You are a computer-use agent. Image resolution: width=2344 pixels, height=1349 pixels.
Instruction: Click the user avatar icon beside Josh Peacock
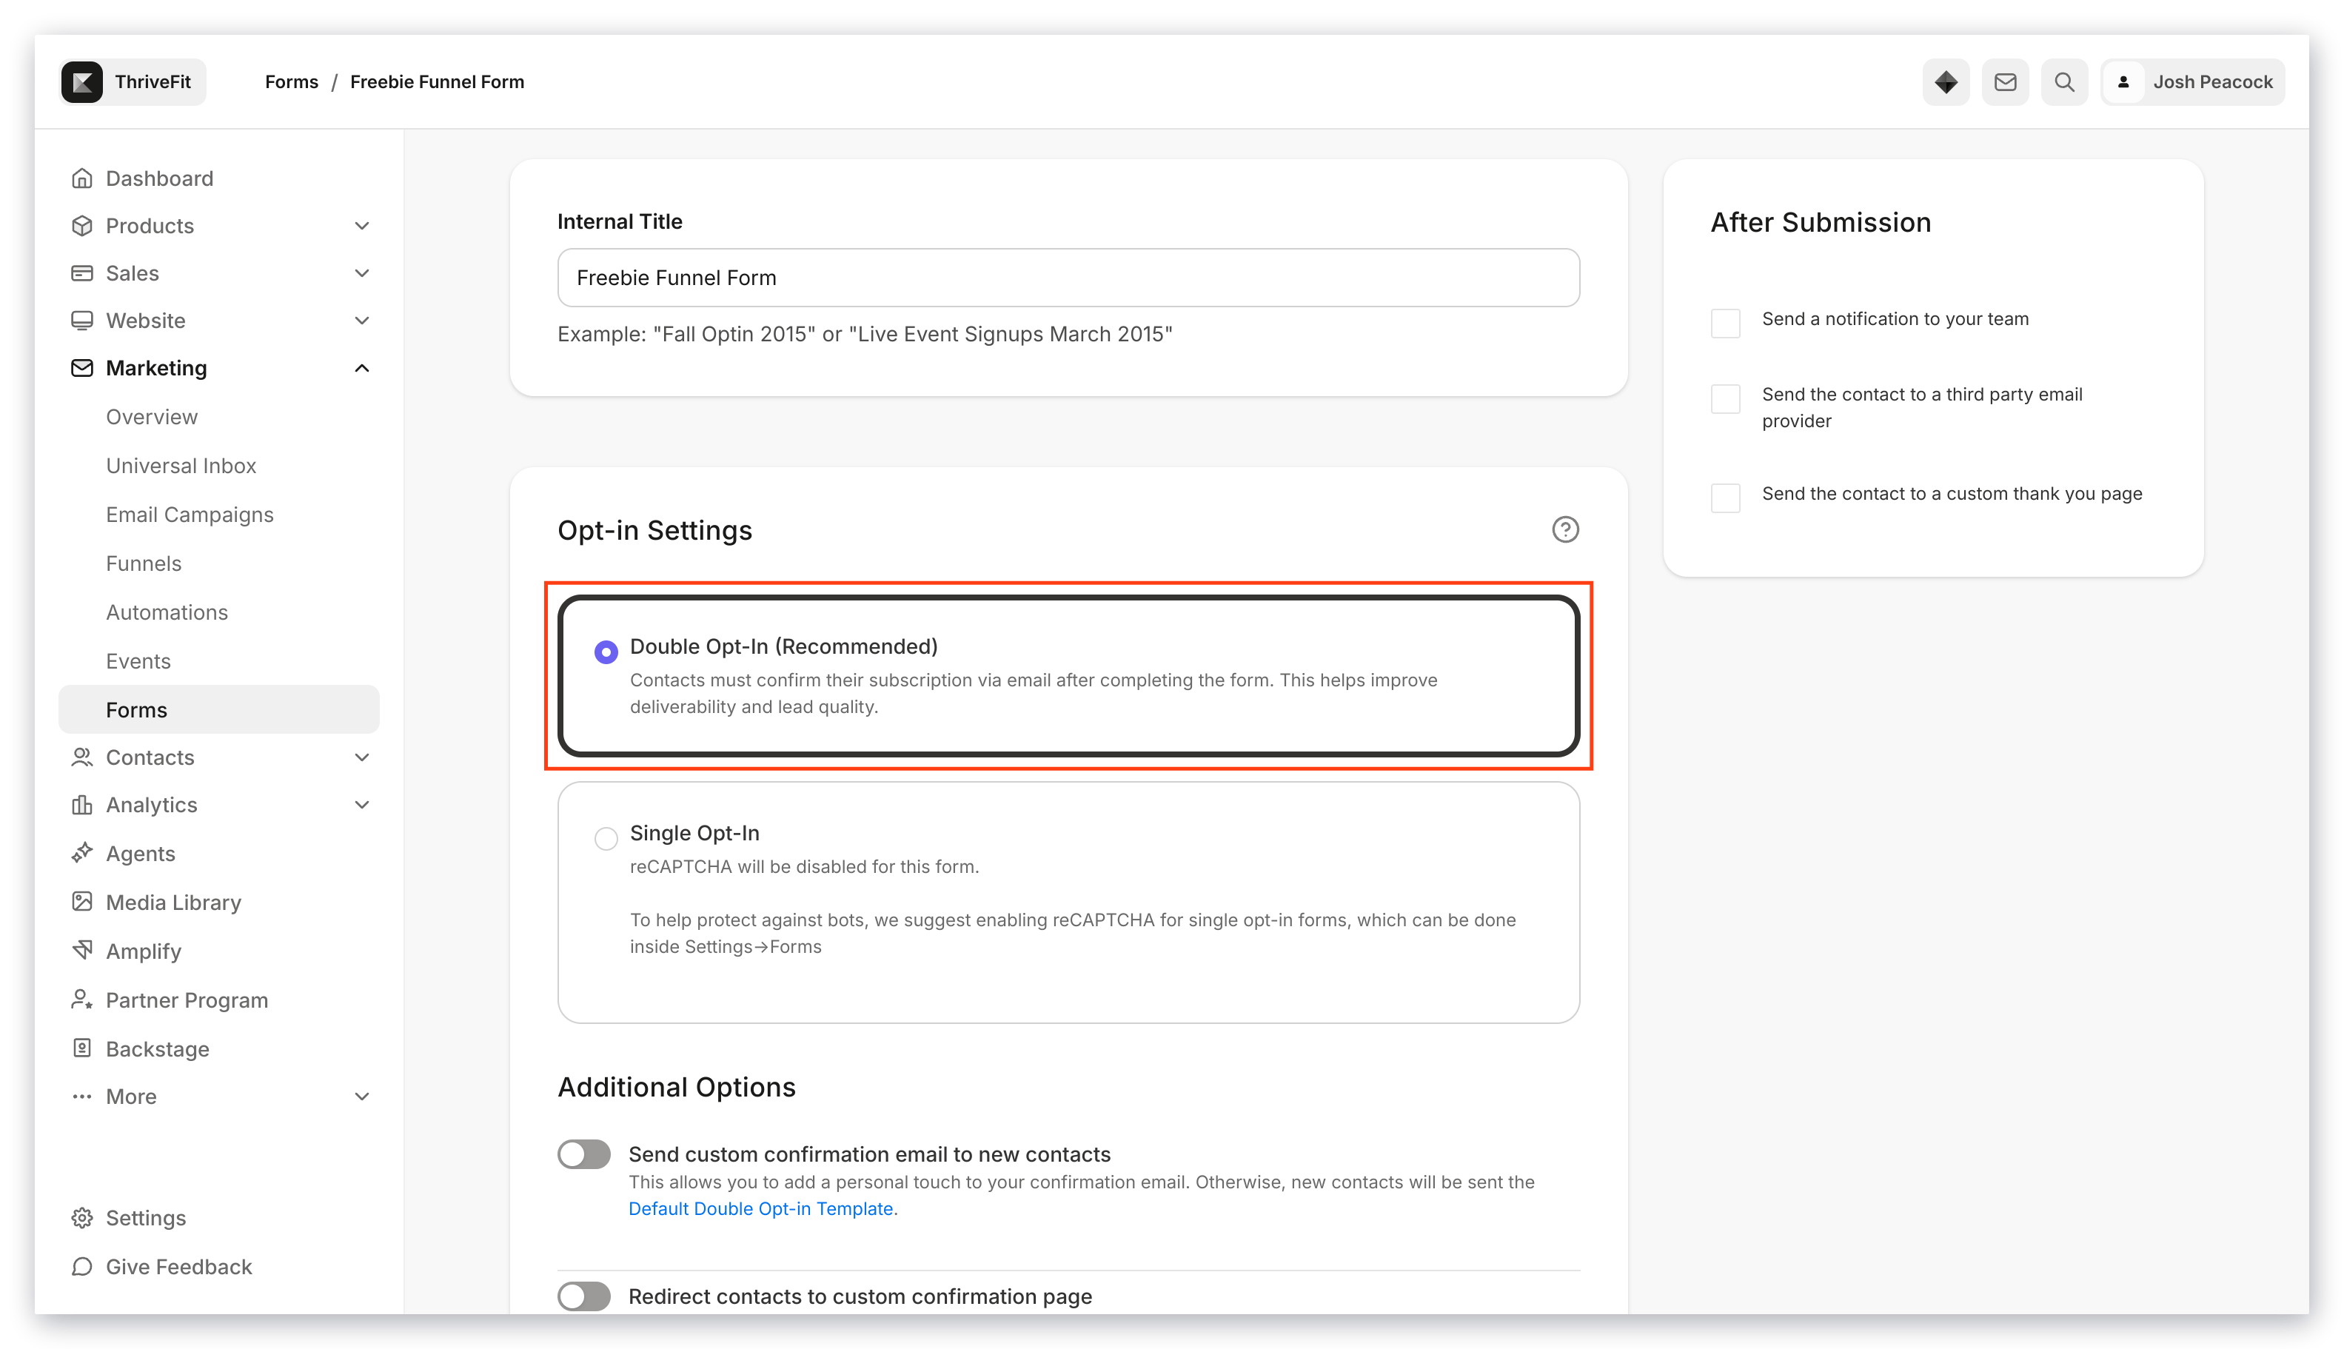(2123, 81)
